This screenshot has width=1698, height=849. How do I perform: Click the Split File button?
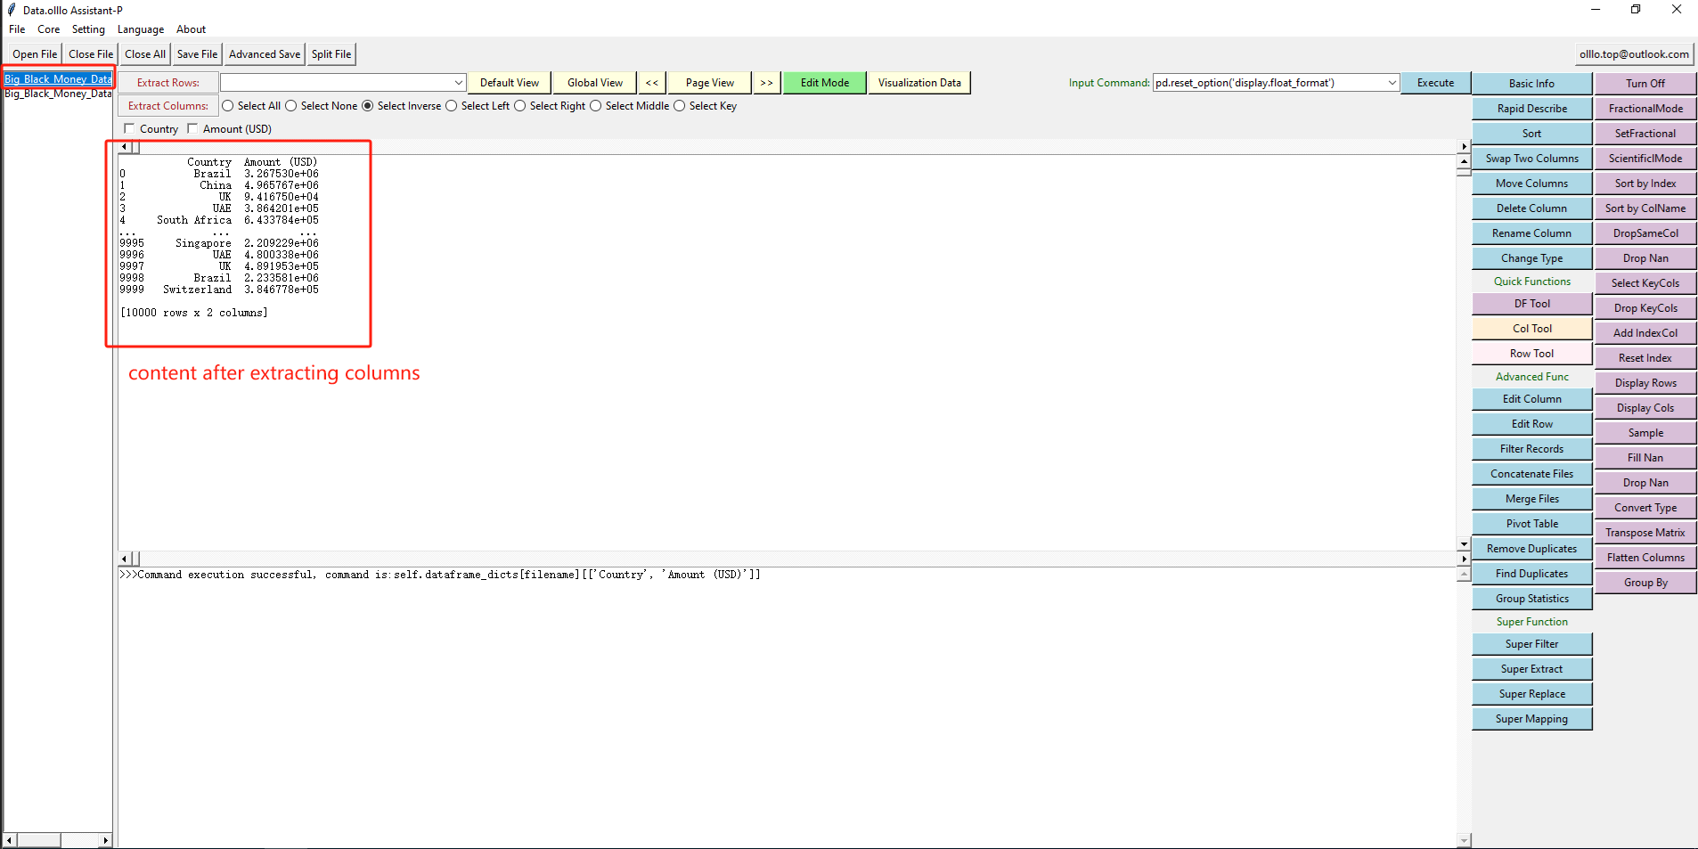(x=331, y=54)
